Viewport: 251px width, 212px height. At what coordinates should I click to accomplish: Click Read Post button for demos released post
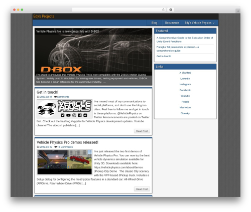click(142, 189)
